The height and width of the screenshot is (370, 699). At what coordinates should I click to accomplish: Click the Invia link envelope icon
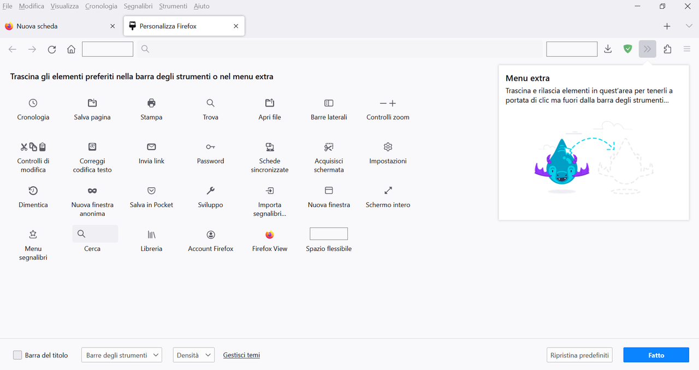pos(151,146)
